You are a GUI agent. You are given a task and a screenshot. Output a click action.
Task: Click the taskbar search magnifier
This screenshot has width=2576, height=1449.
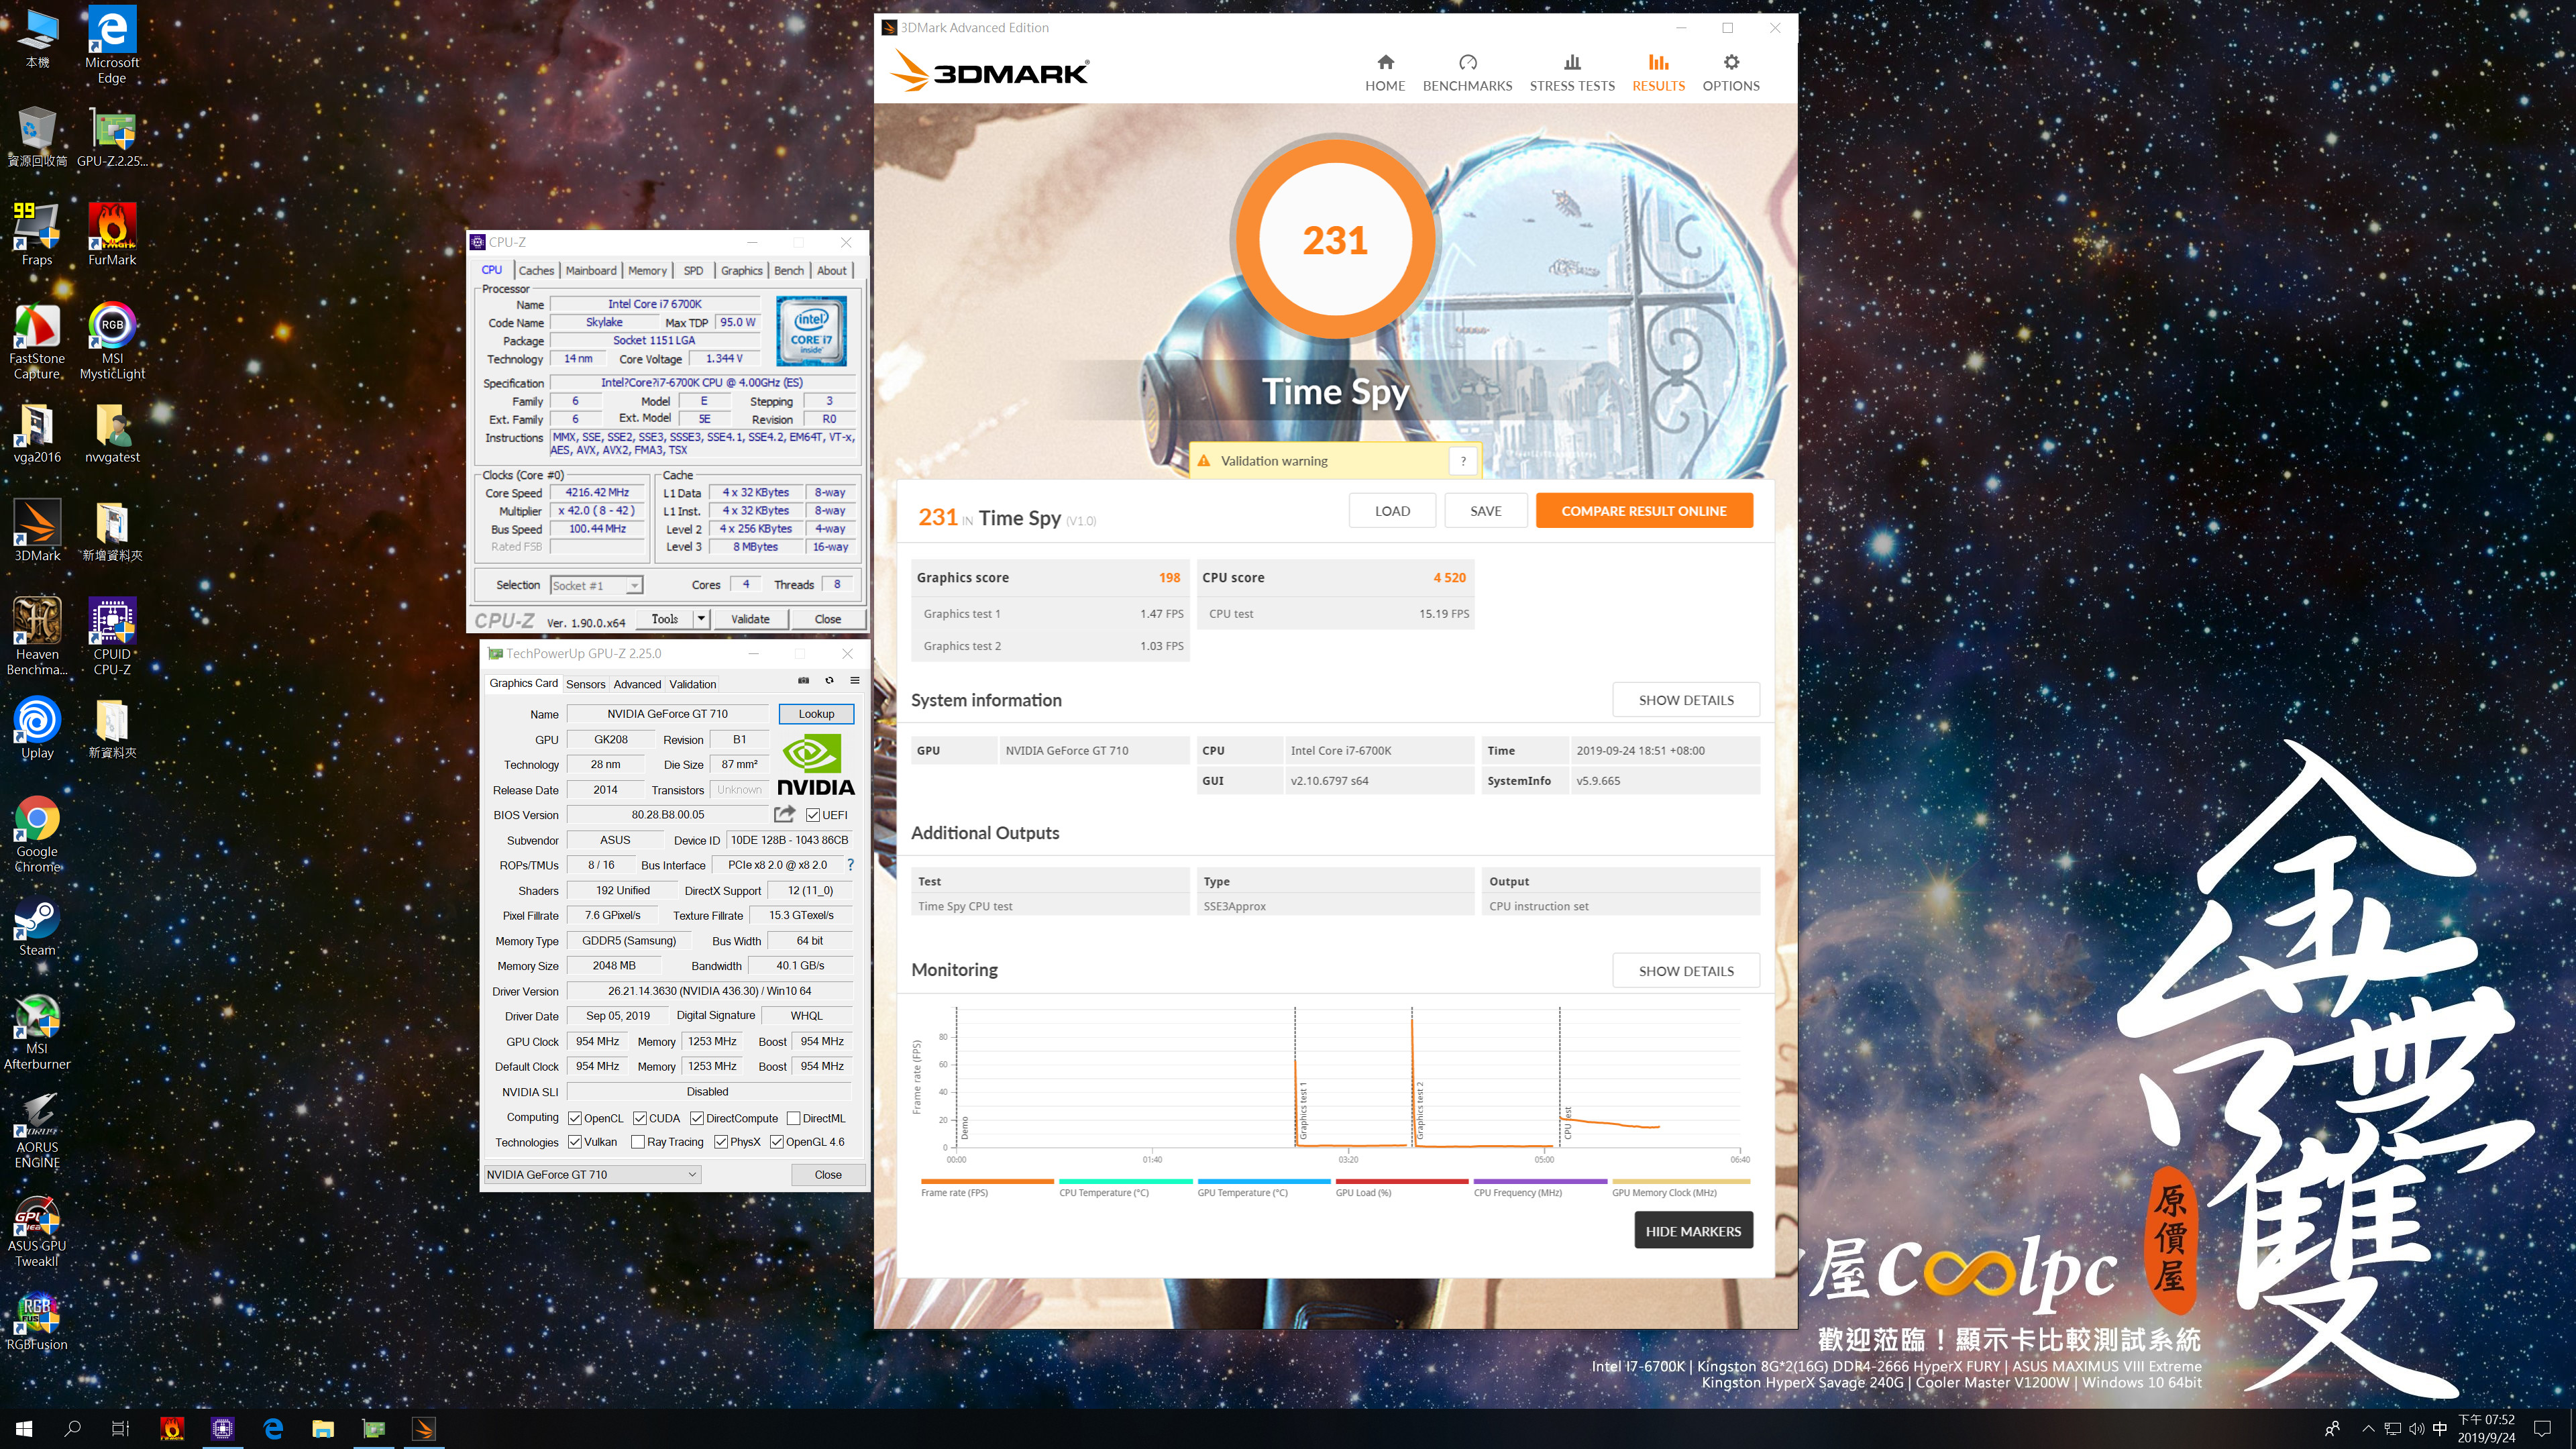(x=72, y=1429)
